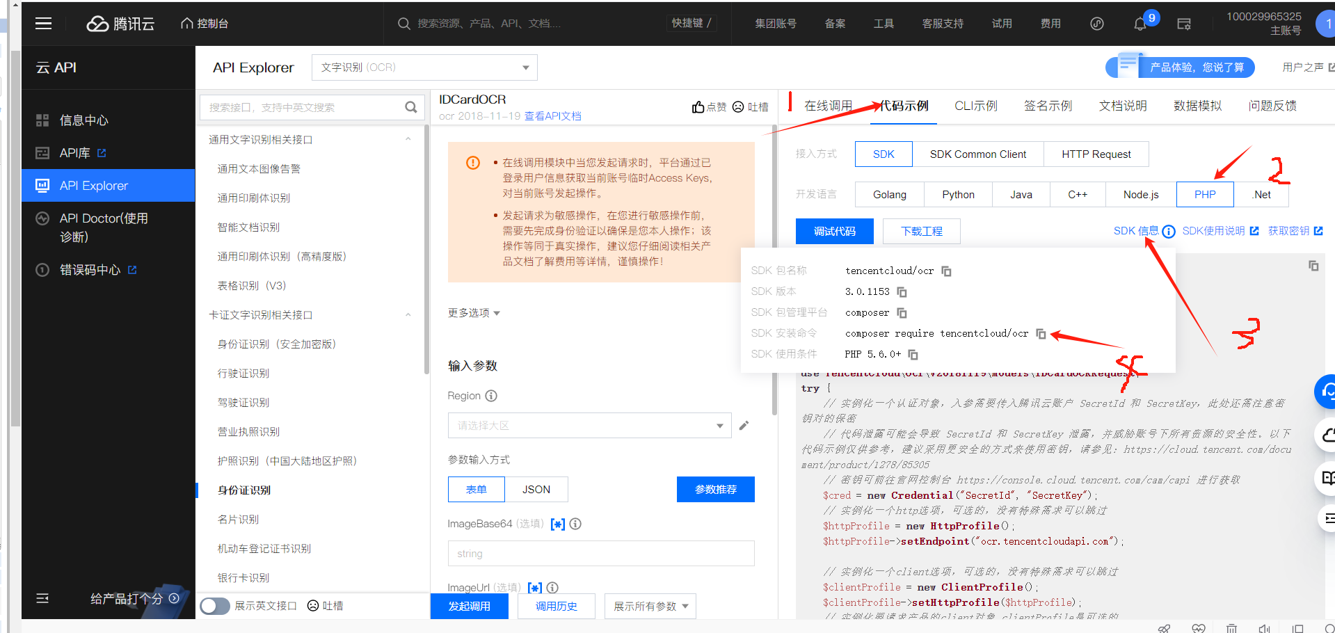Switch to the 代码示例 tab
Viewport: 1335px width, 633px height.
click(x=904, y=106)
